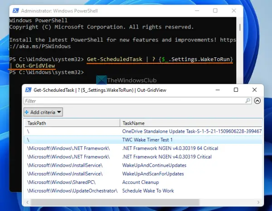Click the PowerShell icon in Administrator window title

click(16, 11)
